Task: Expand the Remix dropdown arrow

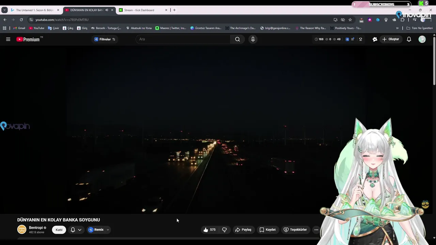Action: coord(108,230)
